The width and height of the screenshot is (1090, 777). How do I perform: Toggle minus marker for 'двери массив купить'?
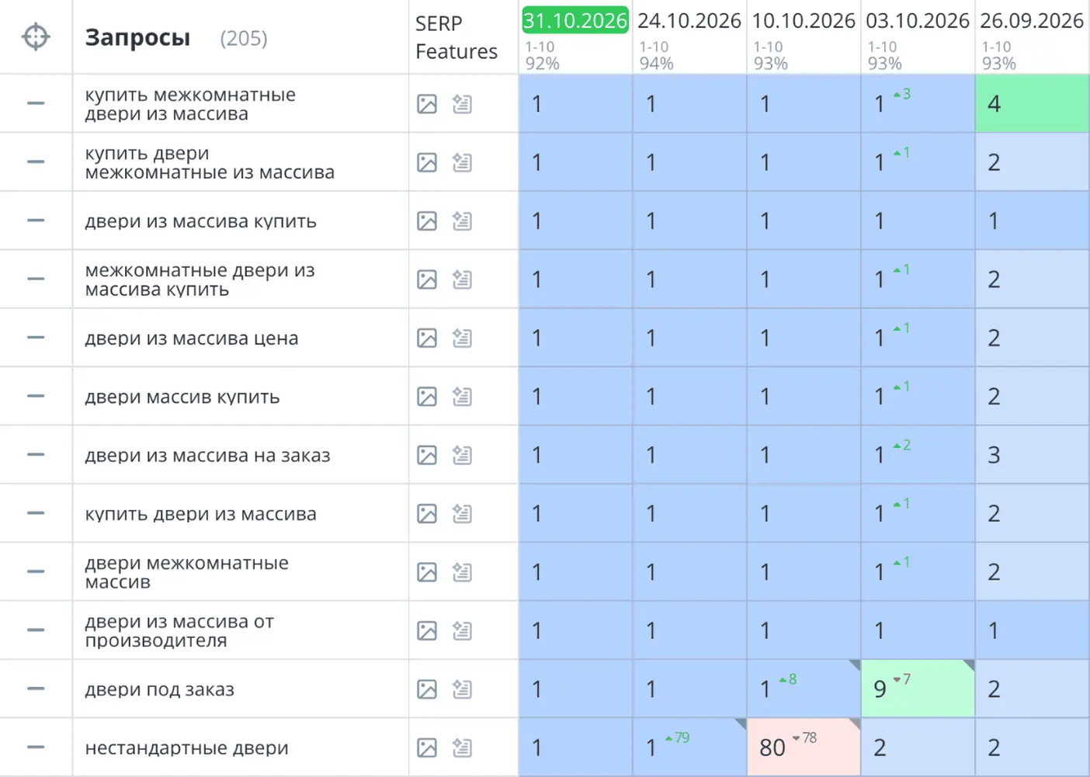(36, 396)
